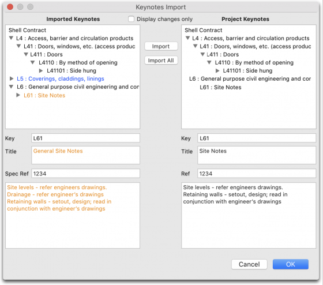Screen dimensions: 323x285
Task: Click the Import All button
Action: coord(161,61)
